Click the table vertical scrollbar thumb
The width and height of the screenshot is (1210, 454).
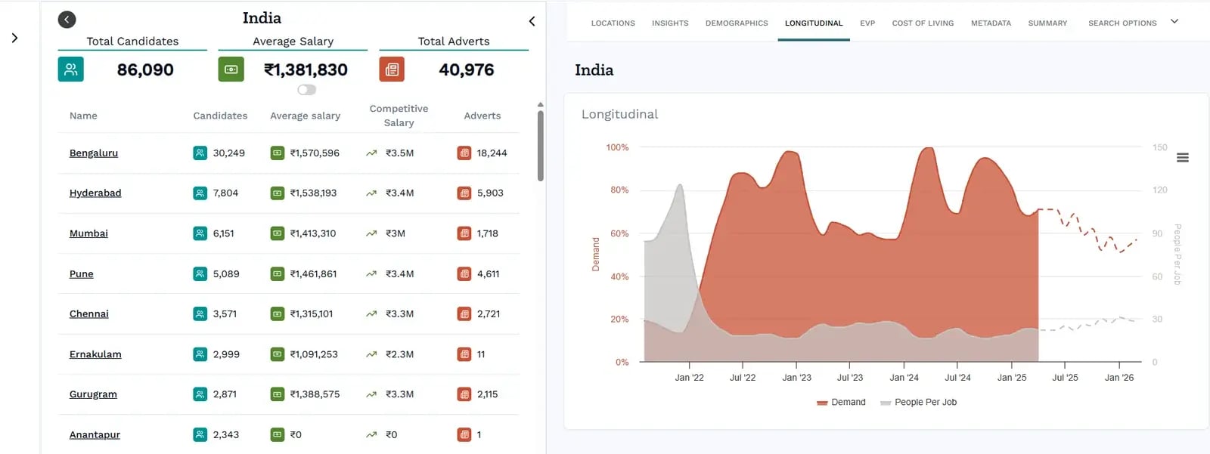[x=540, y=147]
